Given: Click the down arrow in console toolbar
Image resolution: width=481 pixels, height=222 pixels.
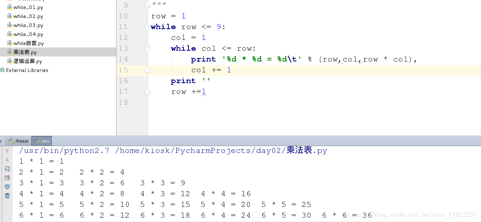Looking at the screenshot, I should (7, 160).
